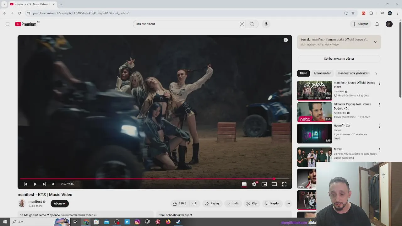Like the video with 139 B
This screenshot has width=402, height=226.
[180, 203]
